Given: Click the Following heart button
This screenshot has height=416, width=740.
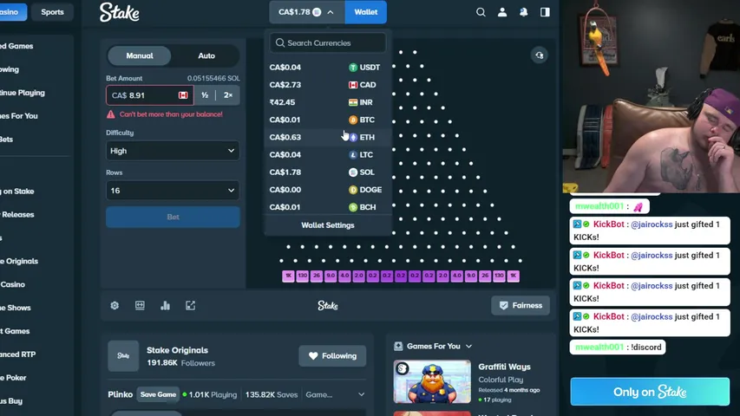Looking at the screenshot, I should coord(332,356).
